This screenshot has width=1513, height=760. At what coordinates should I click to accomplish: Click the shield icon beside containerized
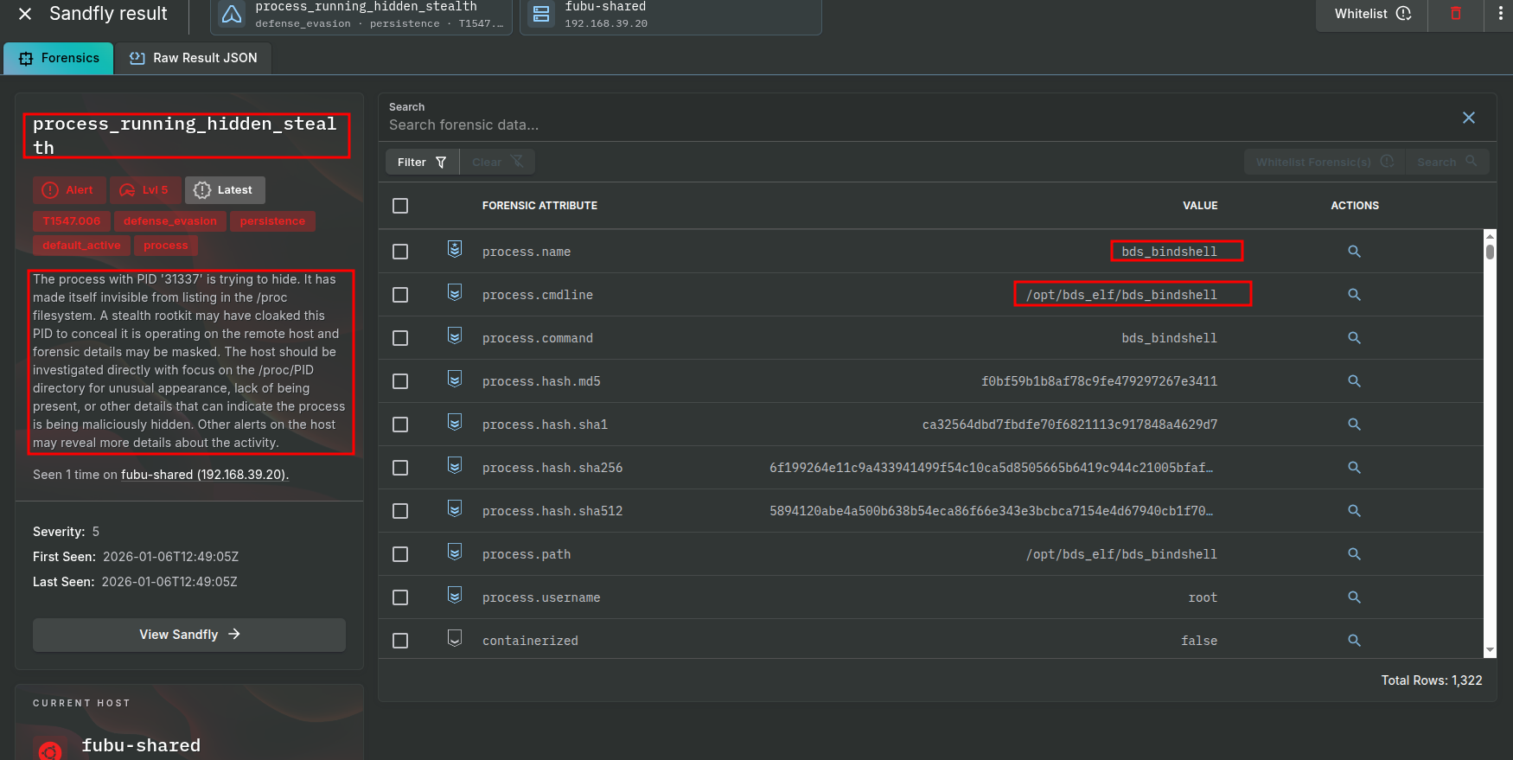(x=455, y=639)
